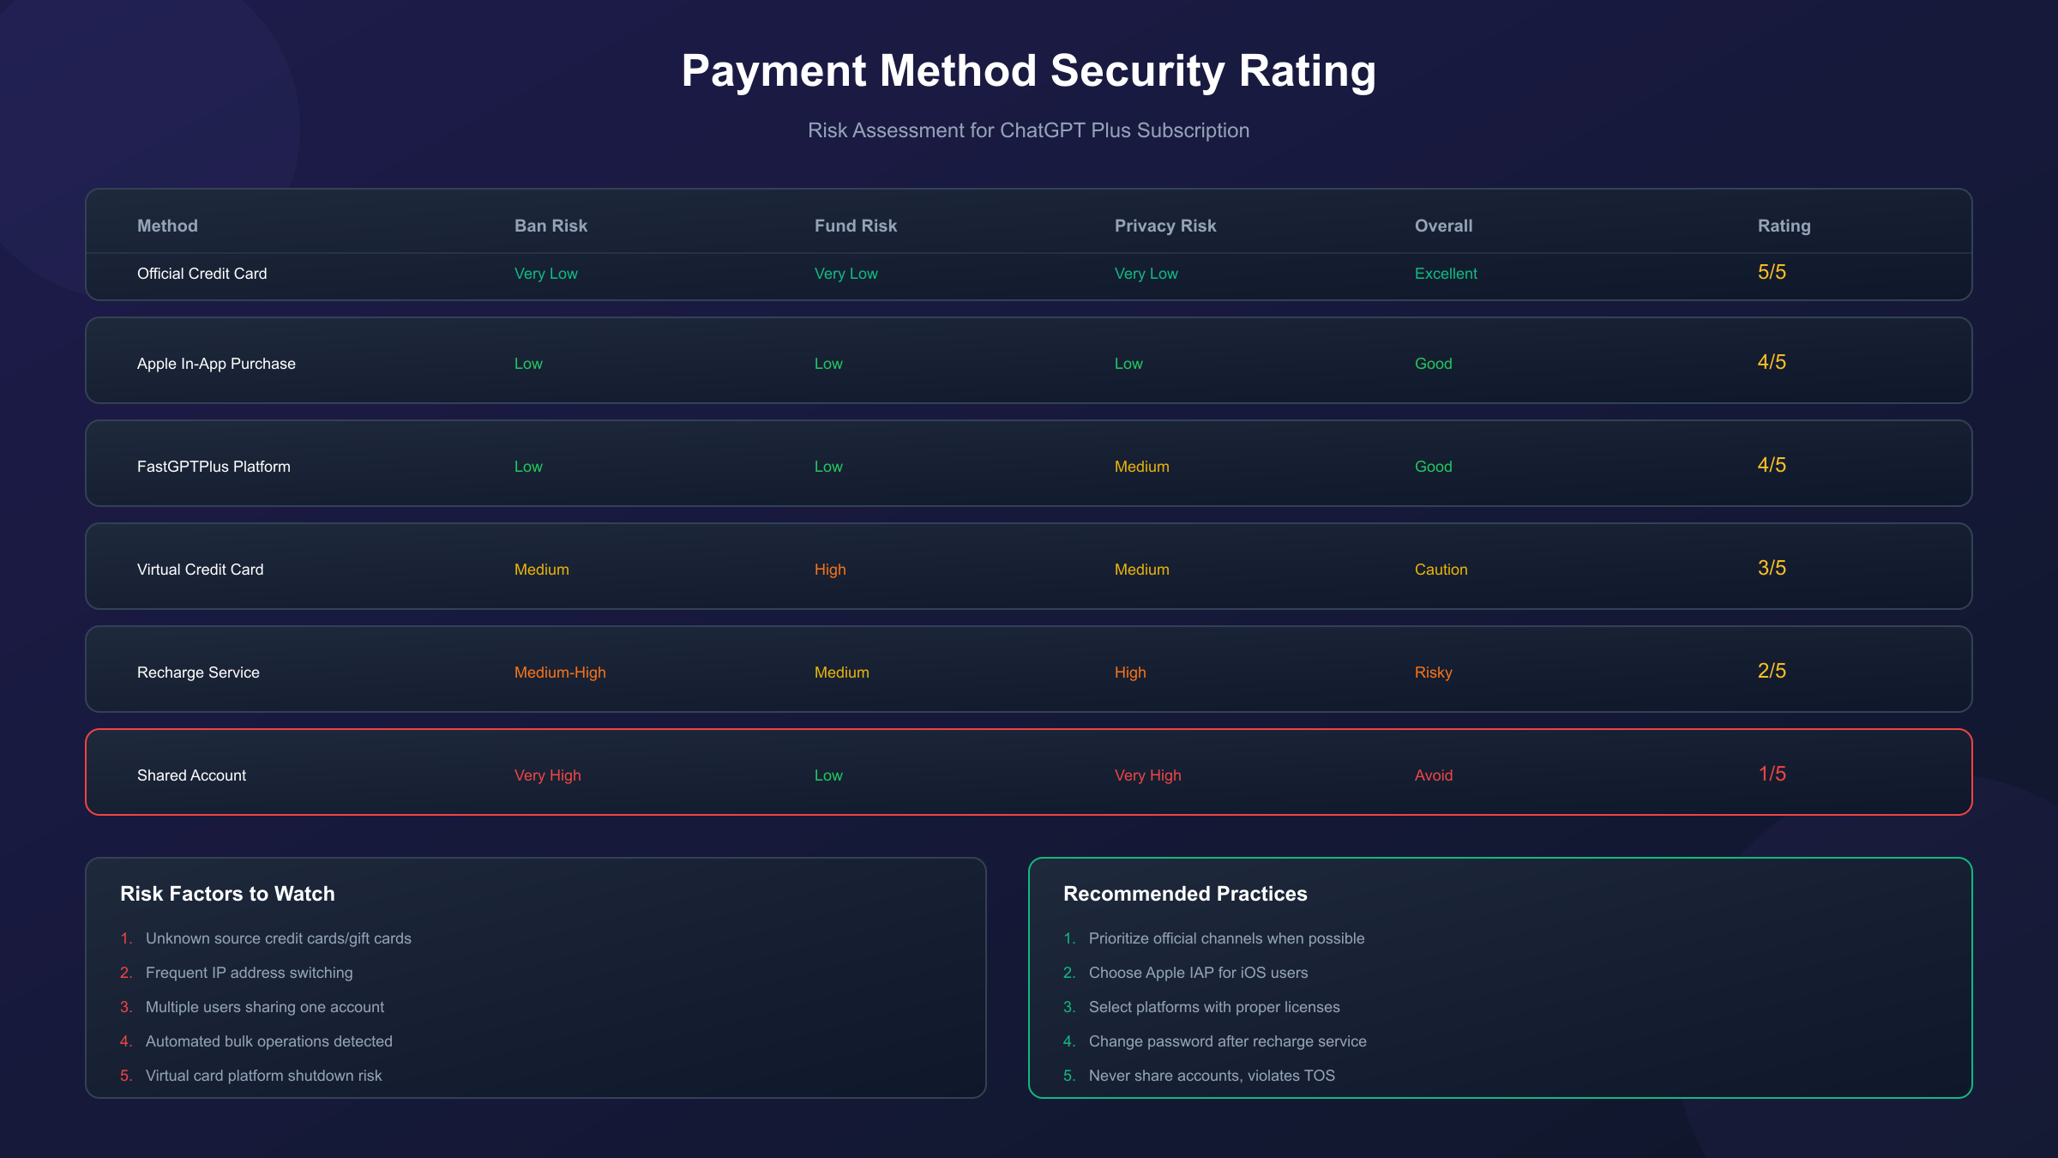Click the Method column header
The height and width of the screenshot is (1158, 2058).
pos(167,226)
